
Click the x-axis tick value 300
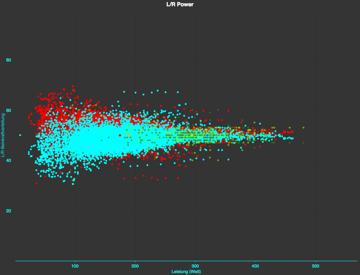click(195, 266)
